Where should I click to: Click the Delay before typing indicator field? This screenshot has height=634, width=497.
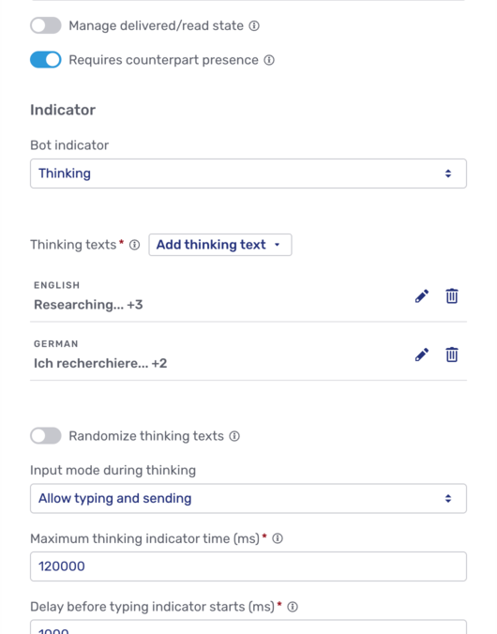248,627
